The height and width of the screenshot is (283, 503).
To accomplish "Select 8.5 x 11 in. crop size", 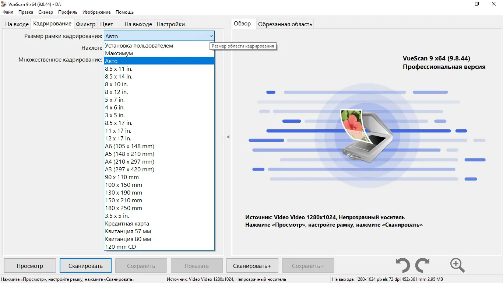I will click(x=159, y=69).
